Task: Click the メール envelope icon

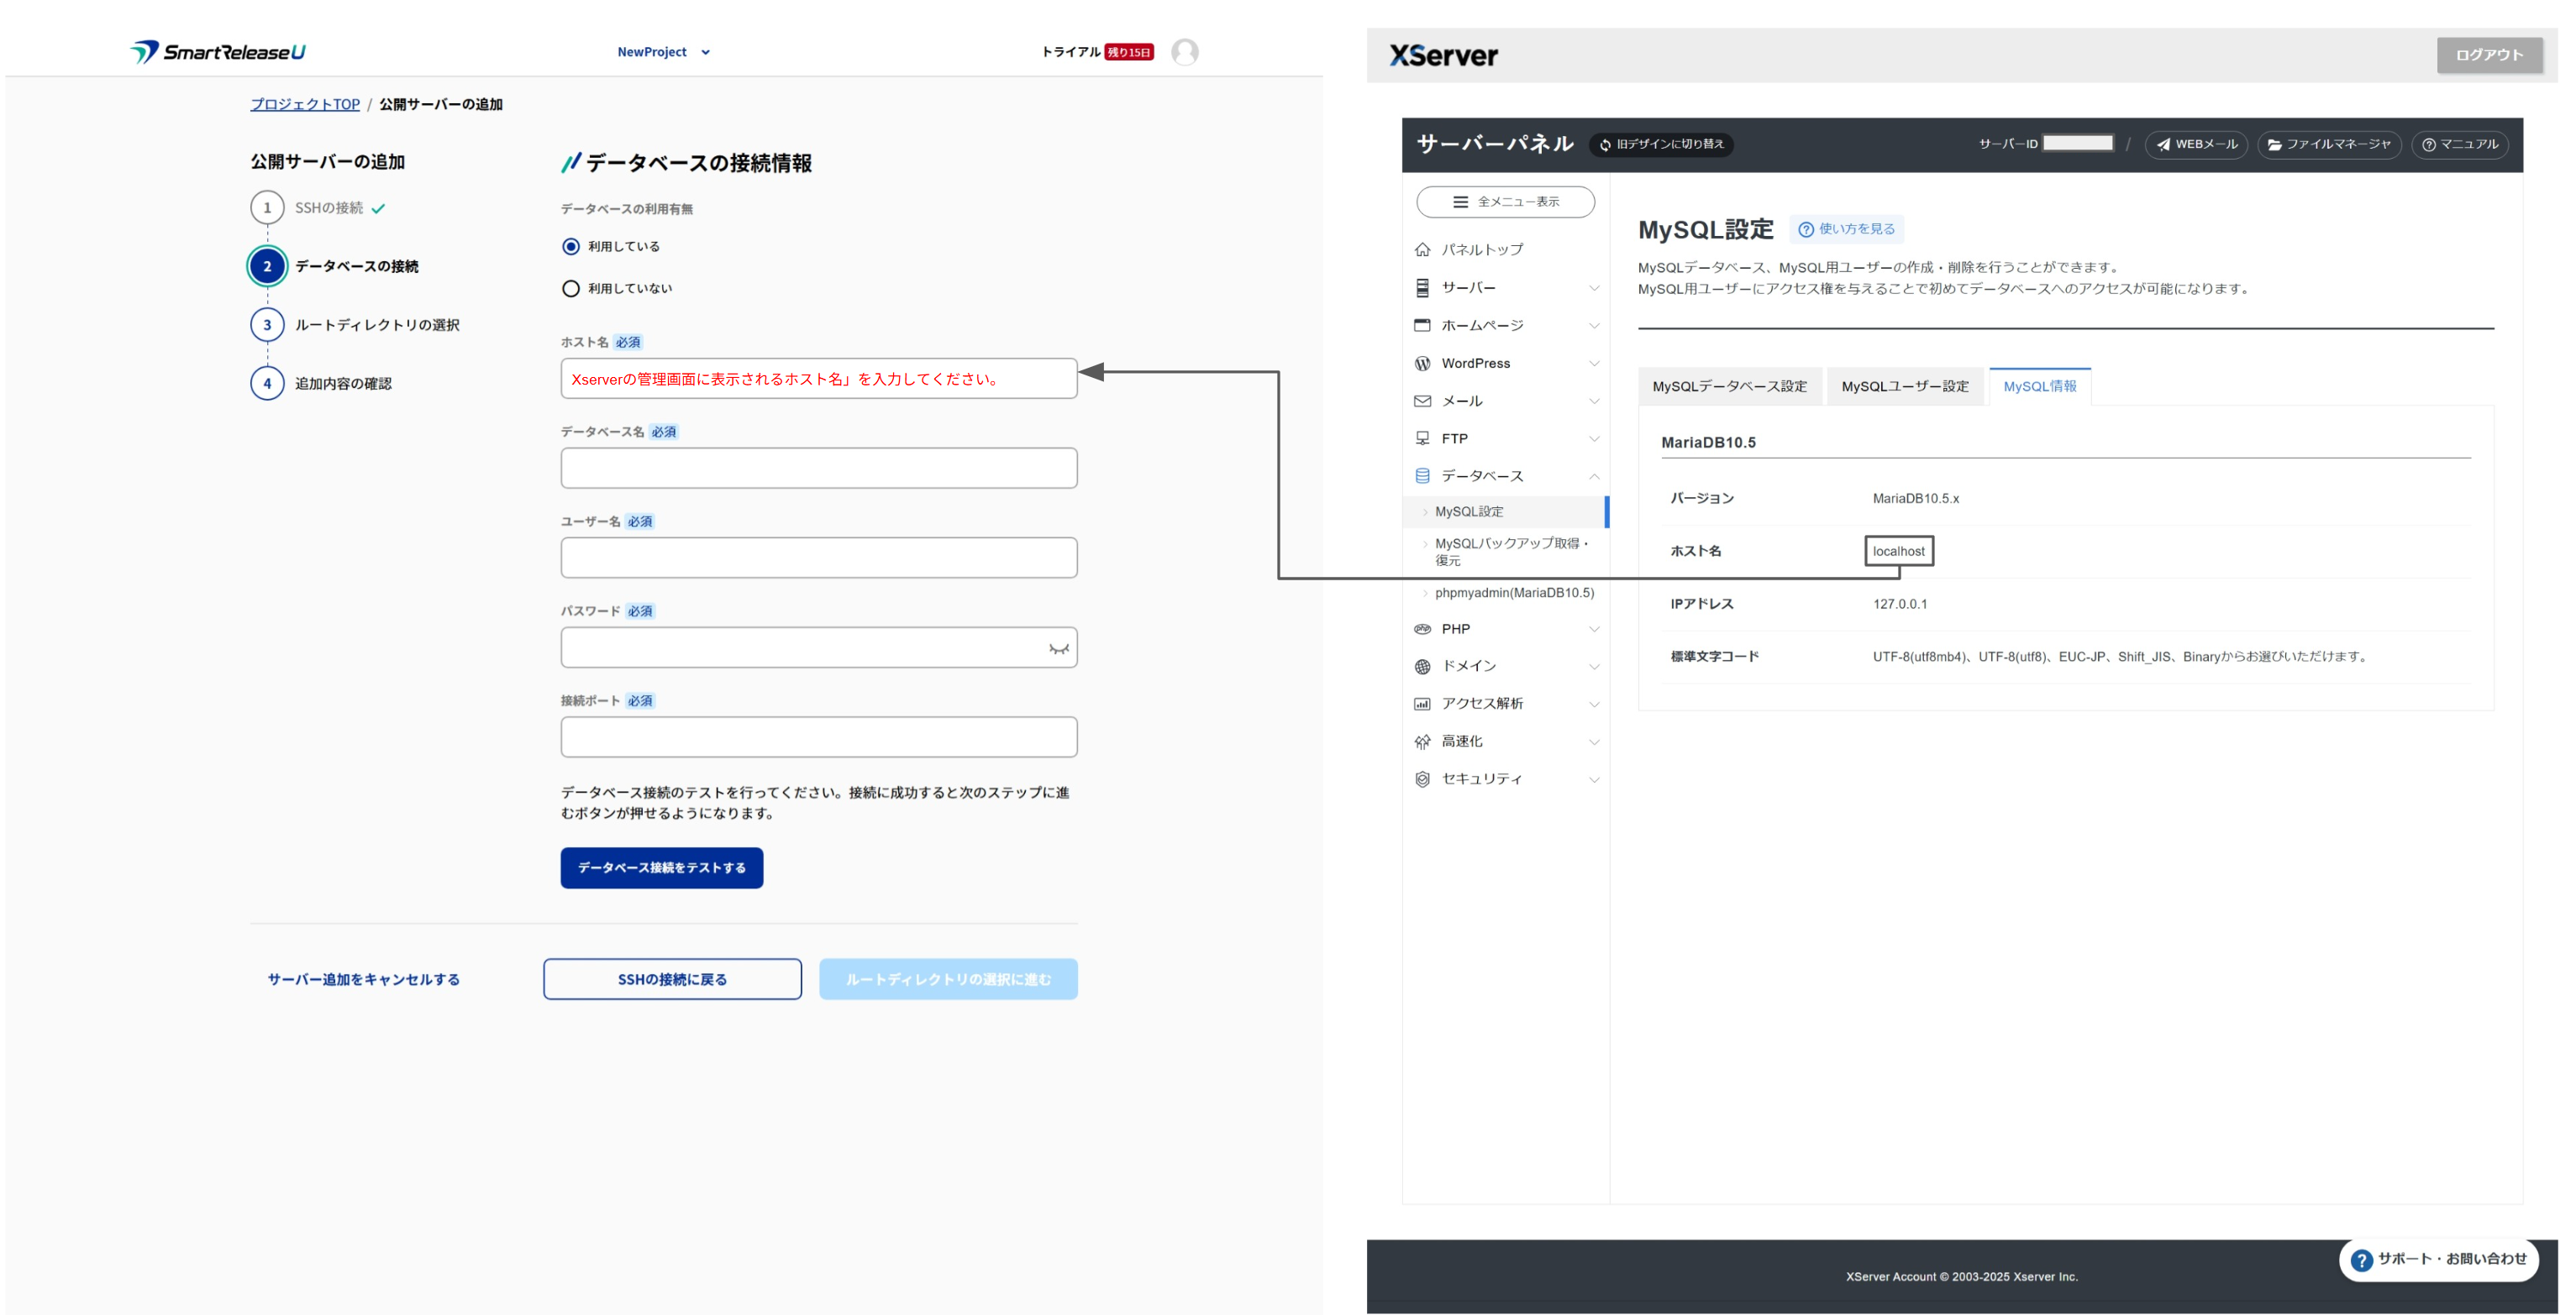Action: pos(1422,401)
